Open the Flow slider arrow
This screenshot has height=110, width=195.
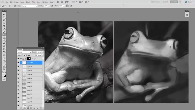click(64, 6)
